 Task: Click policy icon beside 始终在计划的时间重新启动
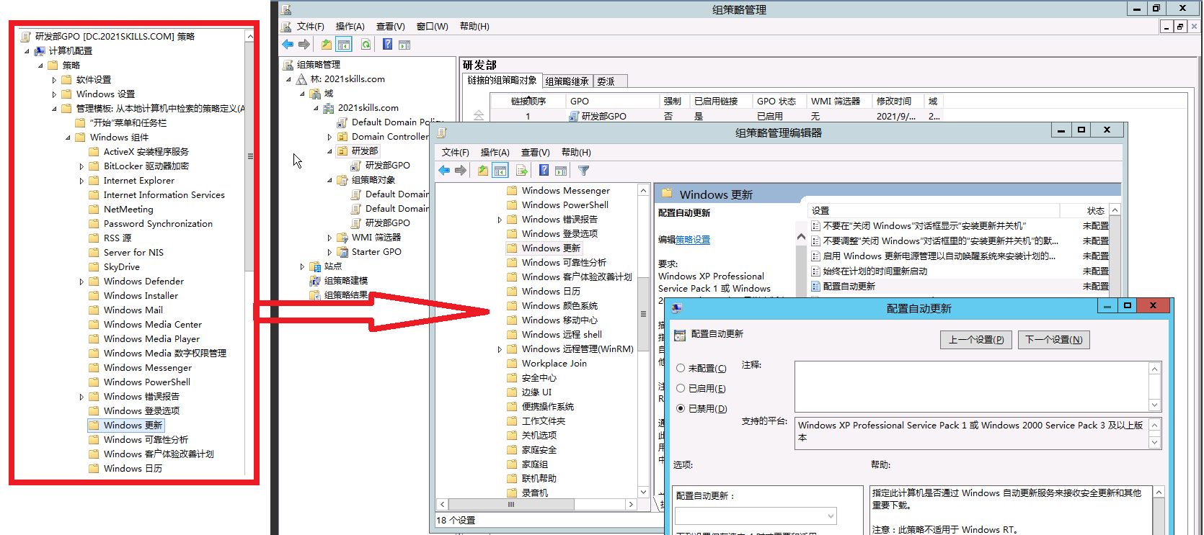[815, 271]
